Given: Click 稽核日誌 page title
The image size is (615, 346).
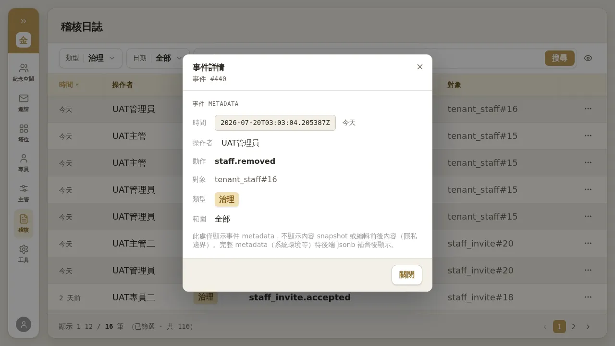Looking at the screenshot, I should tap(82, 27).
